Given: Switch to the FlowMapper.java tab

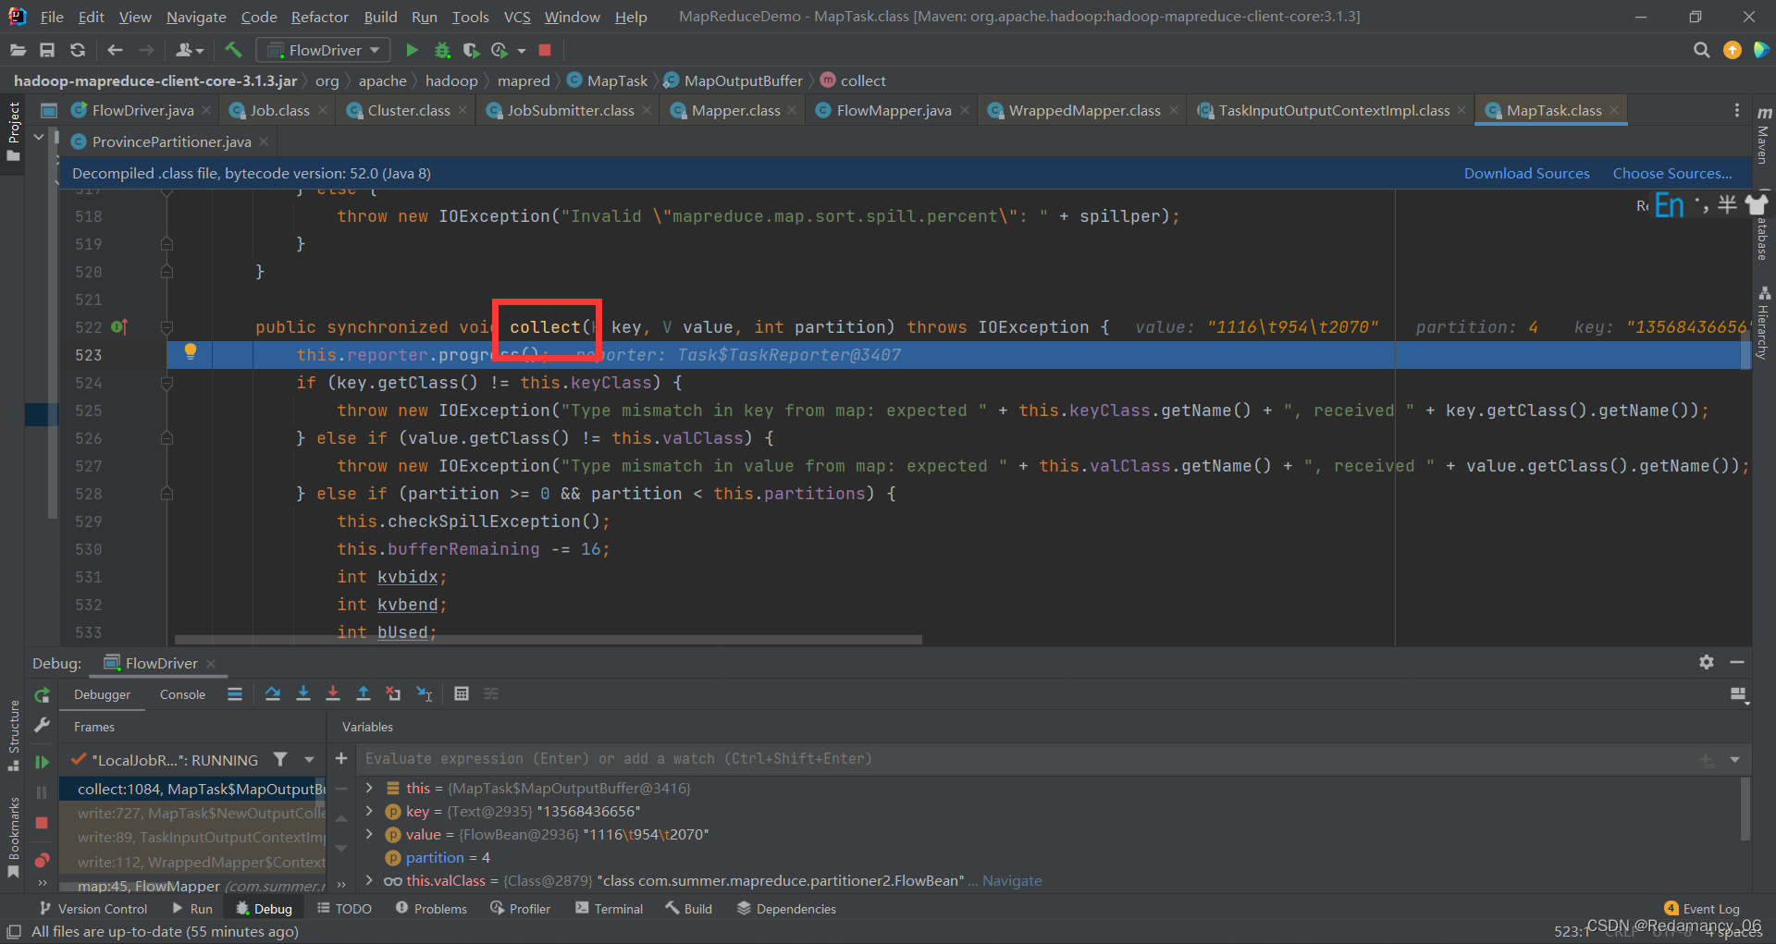Looking at the screenshot, I should [893, 110].
